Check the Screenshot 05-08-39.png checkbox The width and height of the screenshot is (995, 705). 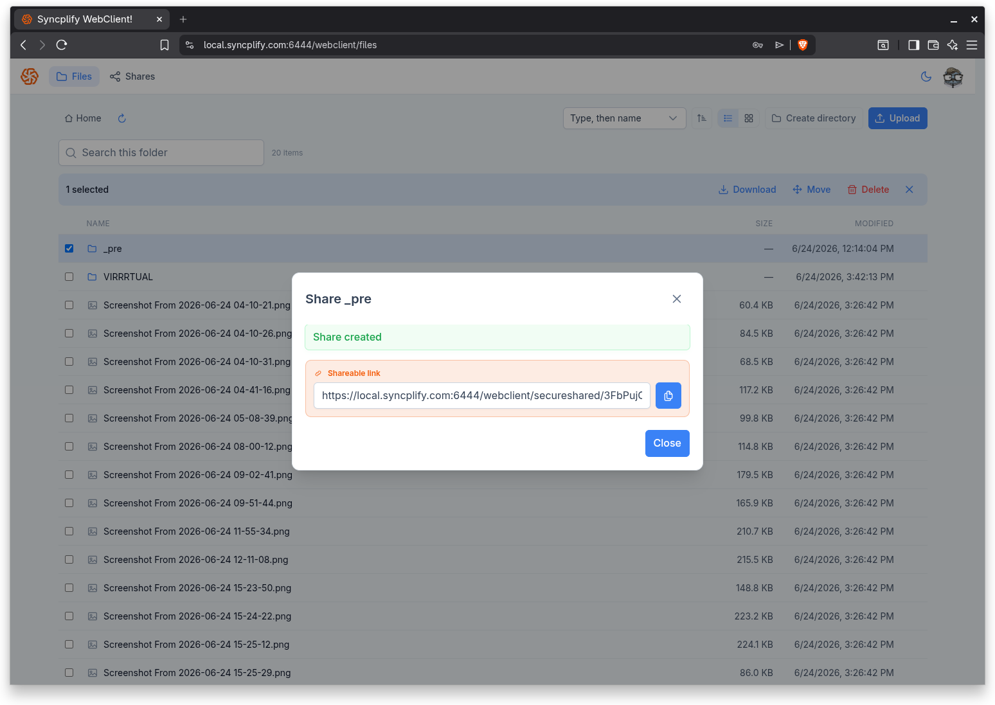[x=69, y=418]
